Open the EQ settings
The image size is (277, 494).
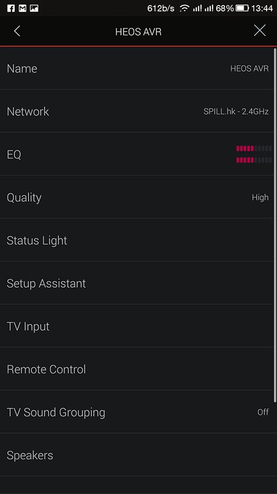137,154
